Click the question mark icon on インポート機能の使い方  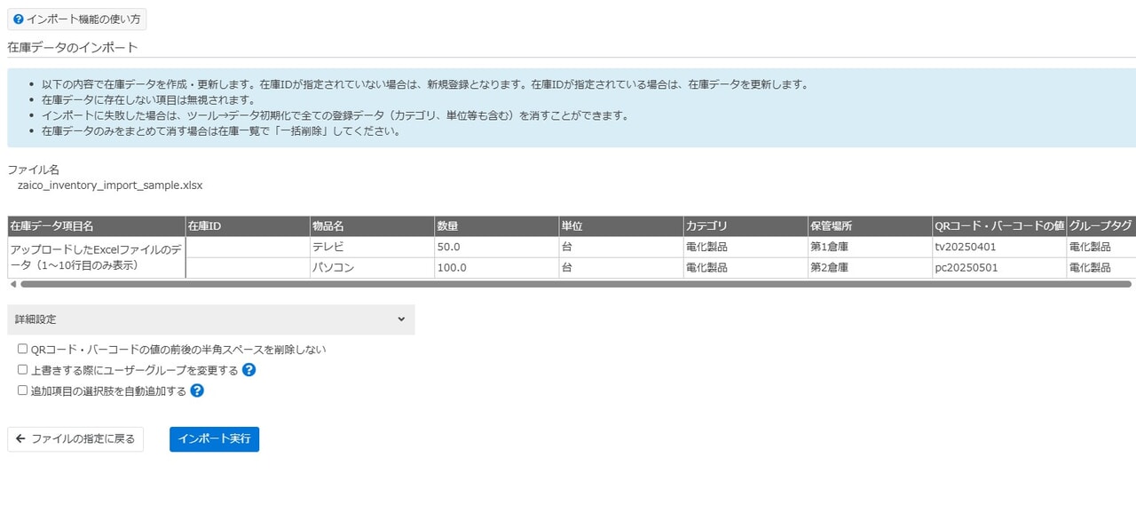(19, 19)
